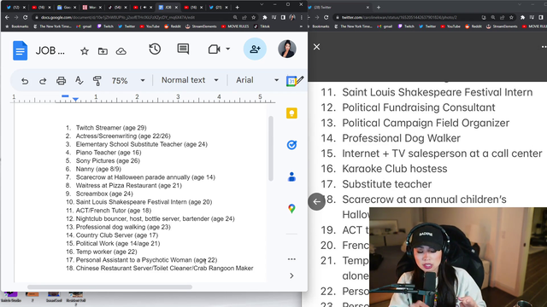Open a new tab in left browser

click(238, 8)
